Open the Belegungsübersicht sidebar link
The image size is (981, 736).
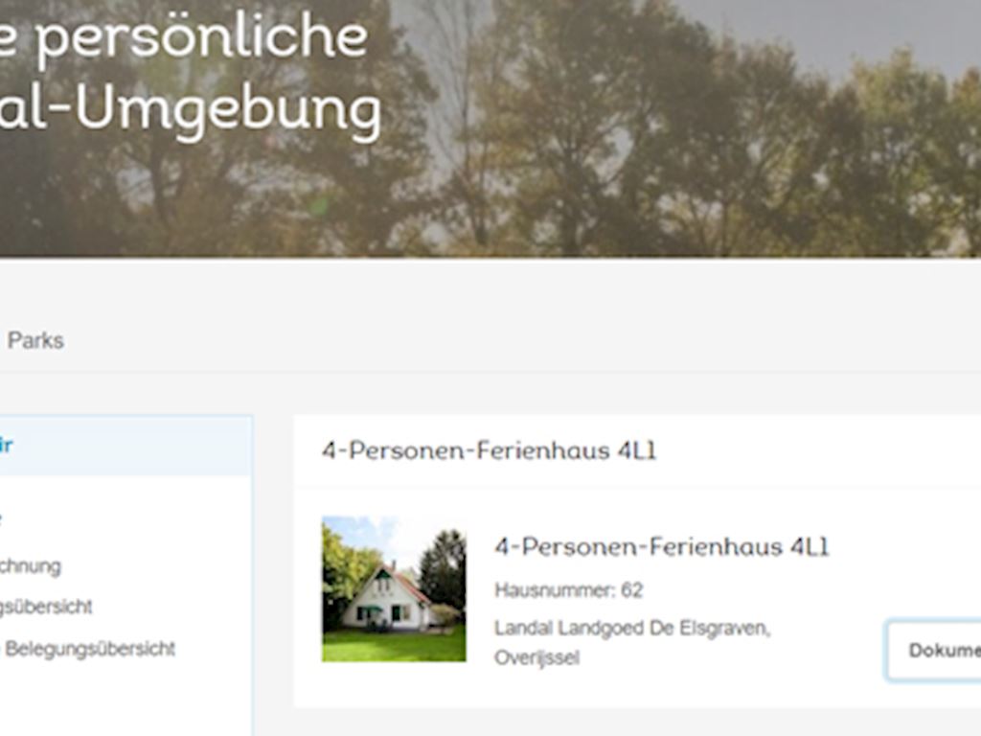click(x=90, y=649)
